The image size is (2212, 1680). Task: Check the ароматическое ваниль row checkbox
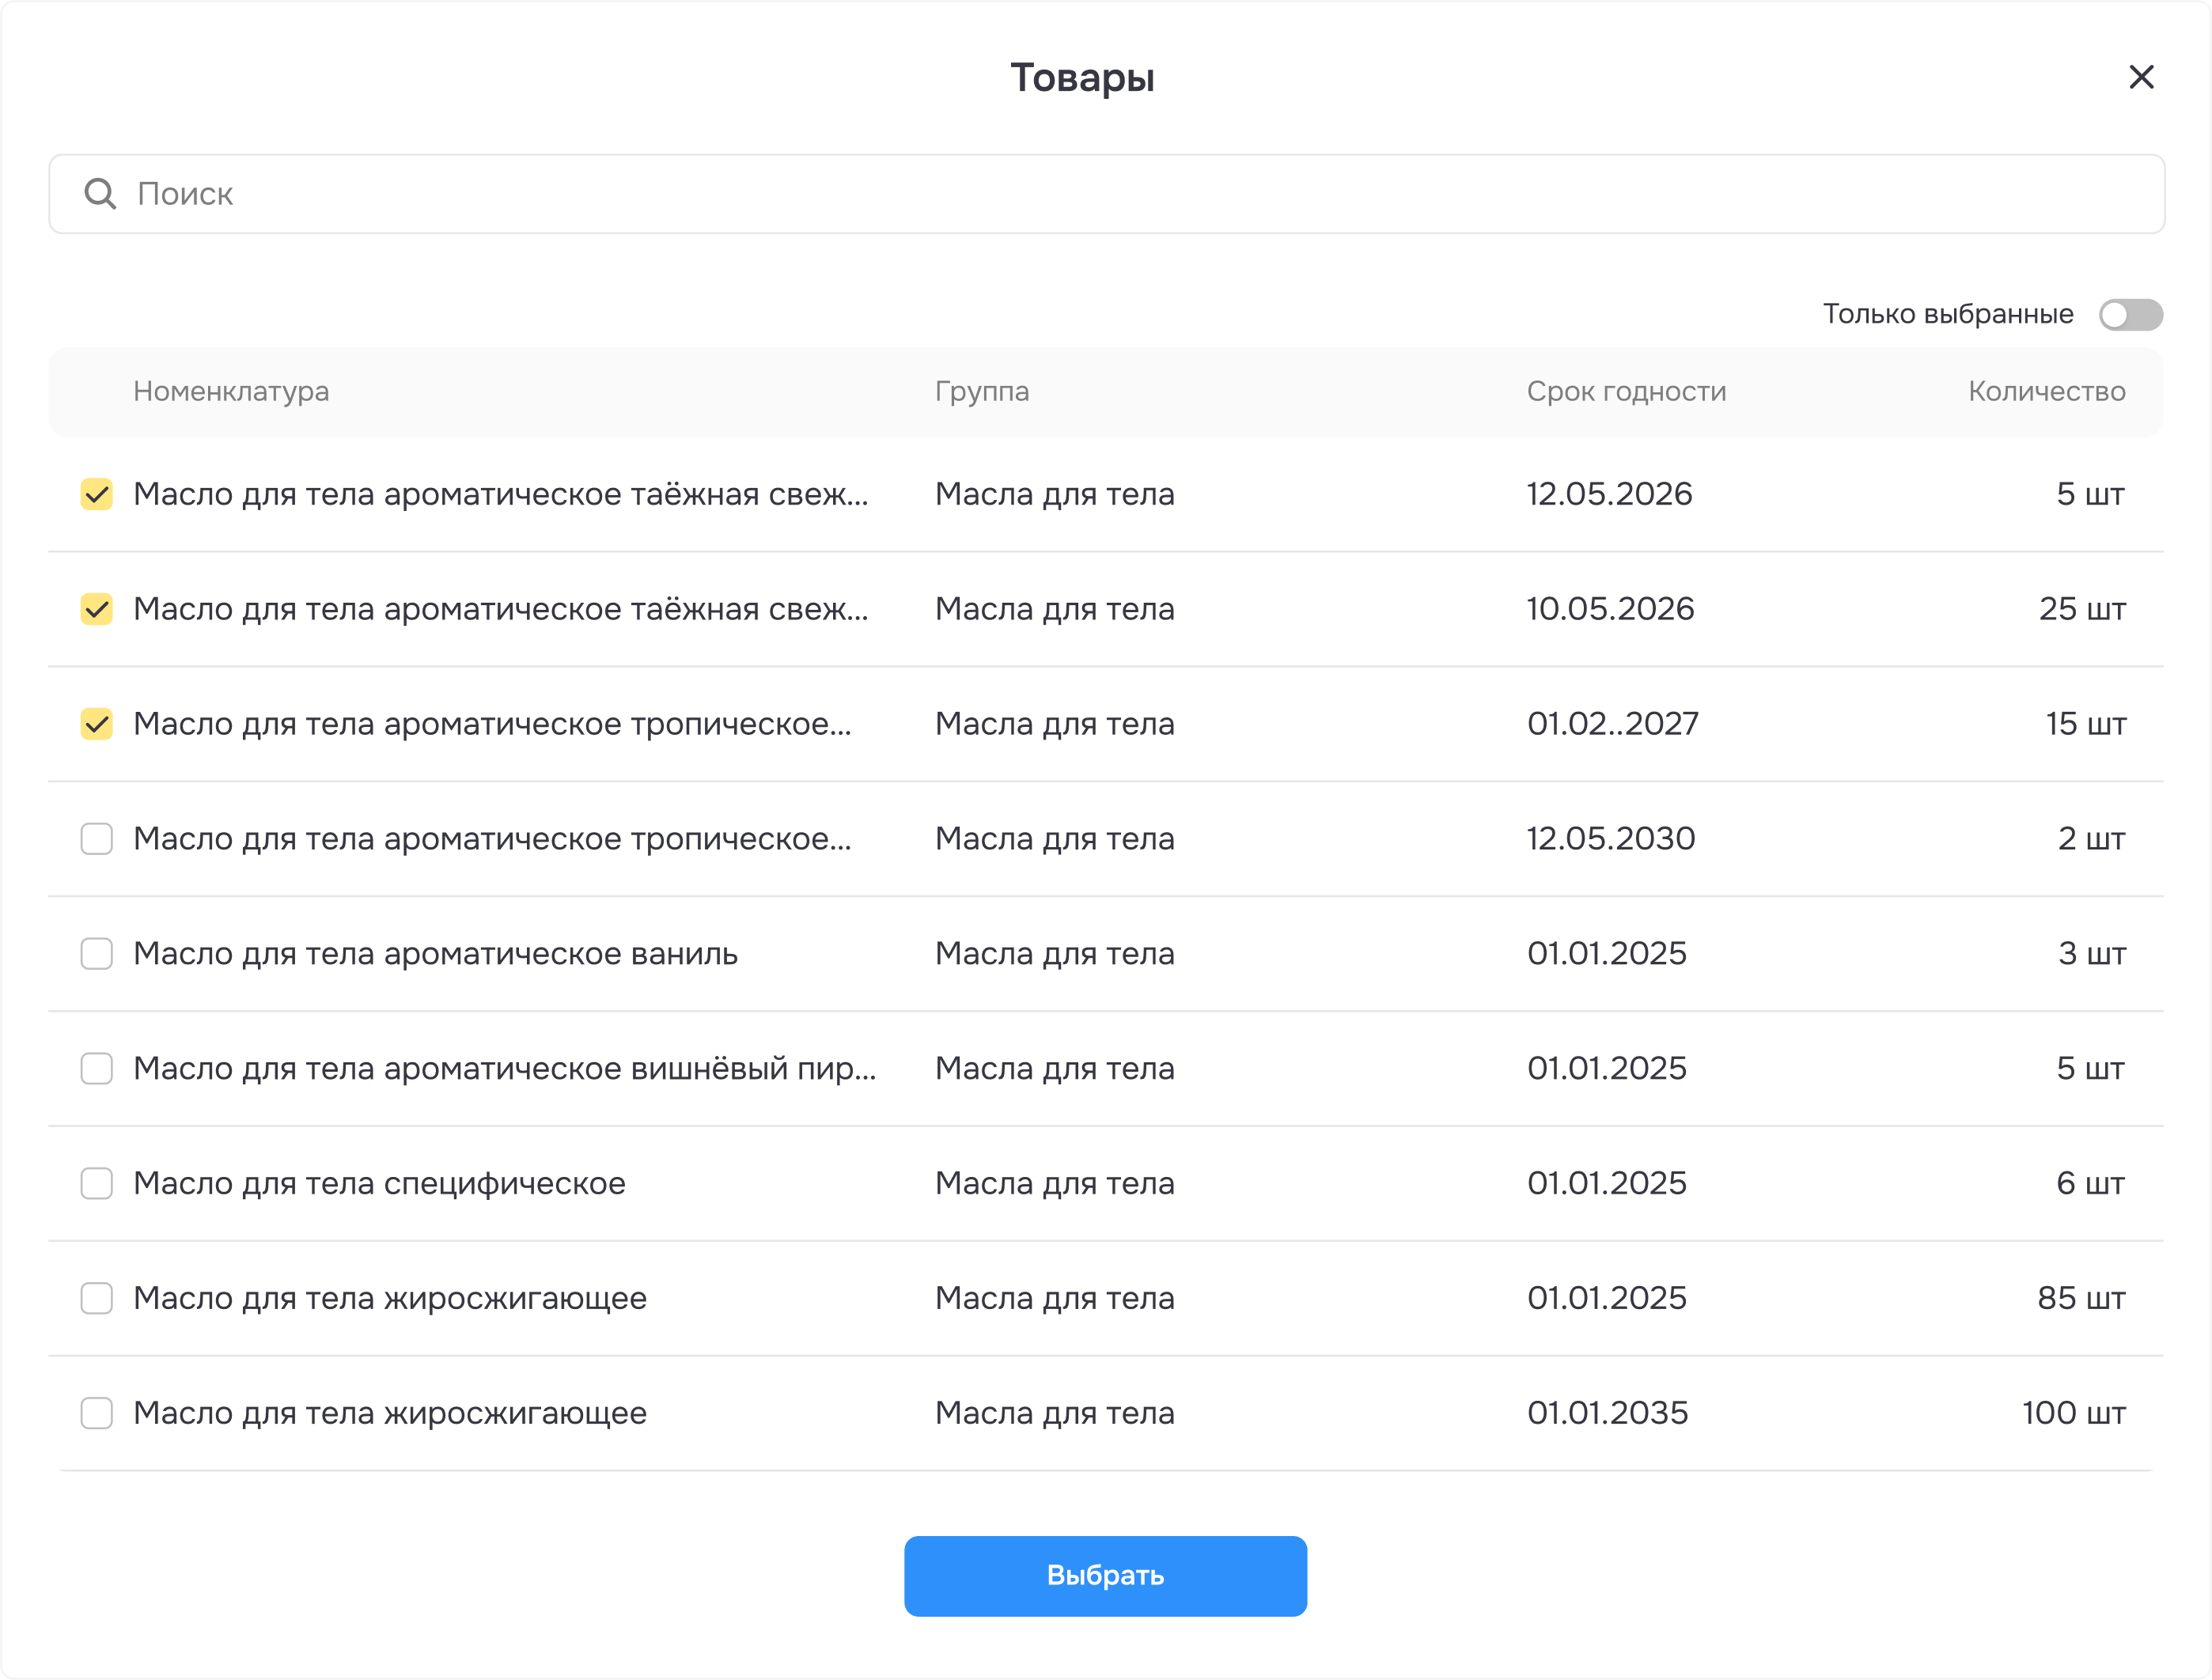click(97, 954)
